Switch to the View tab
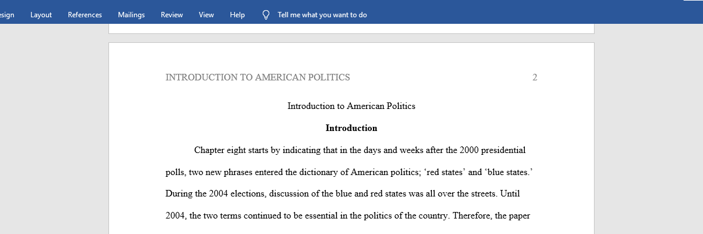Image resolution: width=703 pixels, height=234 pixels. [206, 15]
